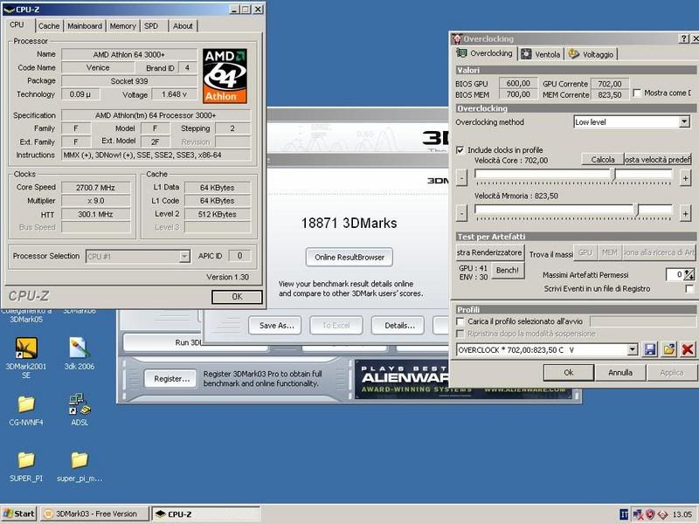Switch to the Mainboard tab in CPU-Z
This screenshot has height=524, width=699.
(x=85, y=26)
